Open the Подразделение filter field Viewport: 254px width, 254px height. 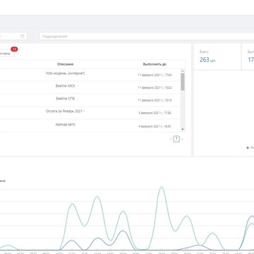pyautogui.click(x=147, y=36)
